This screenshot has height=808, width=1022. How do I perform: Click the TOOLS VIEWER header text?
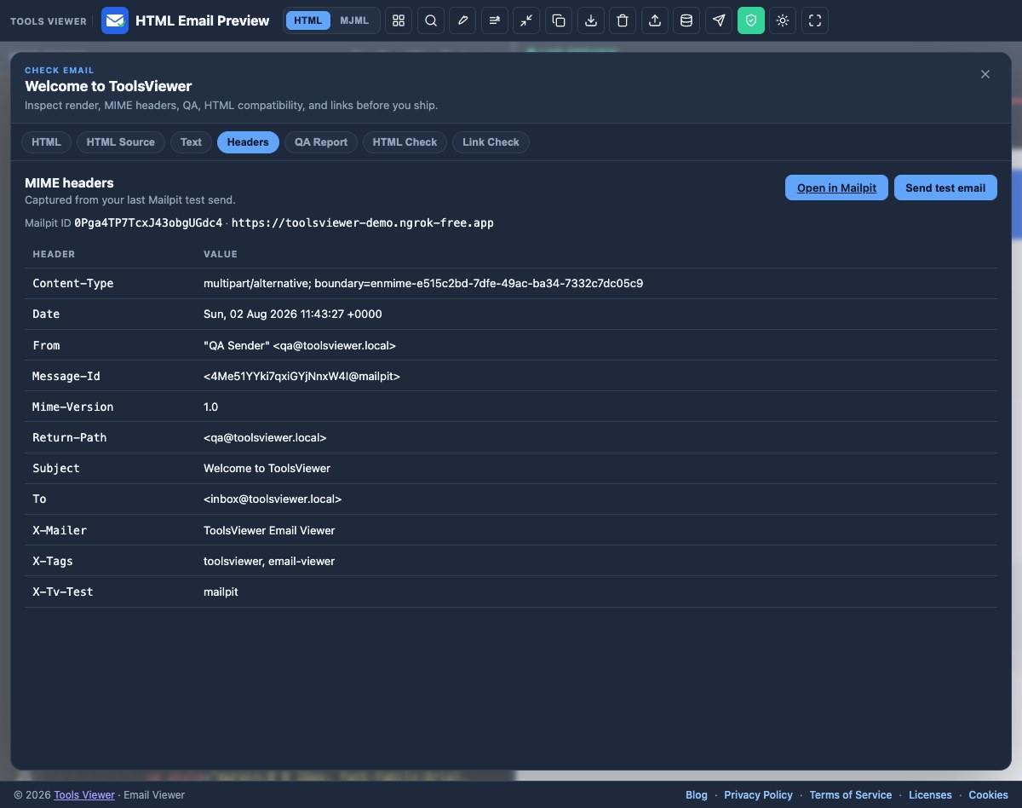point(49,21)
